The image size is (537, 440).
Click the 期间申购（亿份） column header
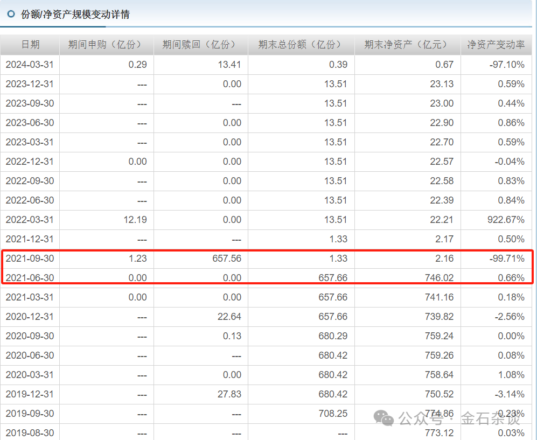(107, 45)
